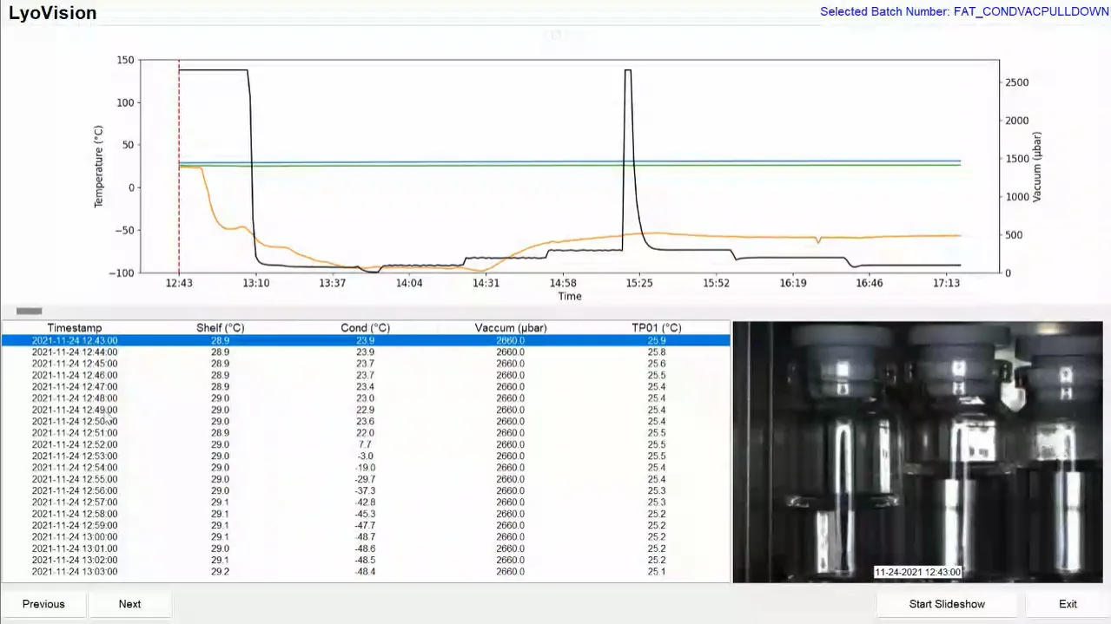
Task: Click the Cond (°C) column header
Action: [x=364, y=327]
